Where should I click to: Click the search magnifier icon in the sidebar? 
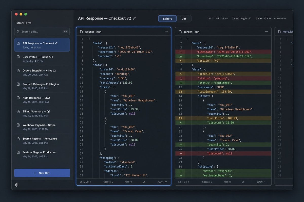click(x=18, y=32)
